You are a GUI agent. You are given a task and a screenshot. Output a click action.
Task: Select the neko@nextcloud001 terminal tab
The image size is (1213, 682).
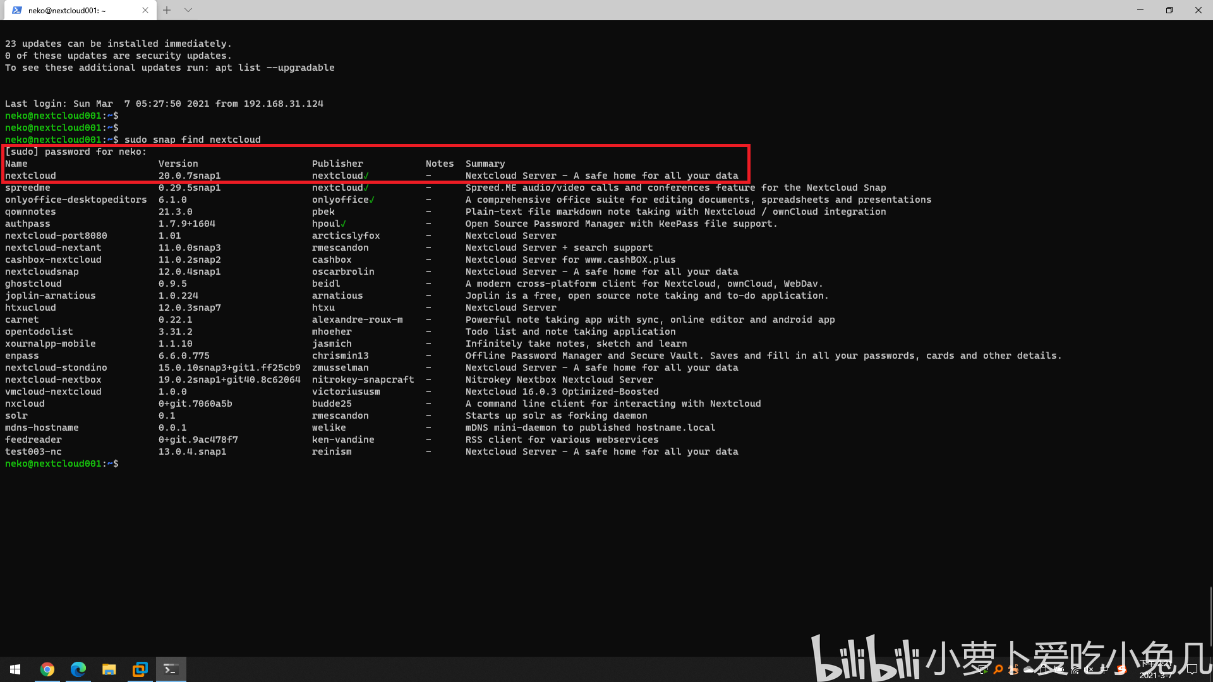coord(79,10)
